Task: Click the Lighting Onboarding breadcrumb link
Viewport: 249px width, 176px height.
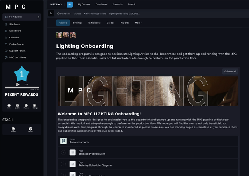Action: (124, 14)
